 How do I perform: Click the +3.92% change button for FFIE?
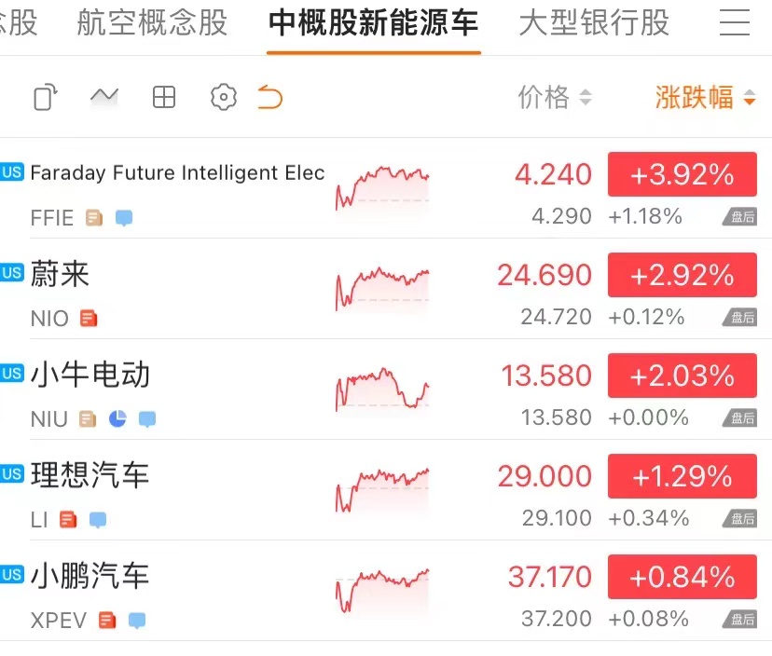682,174
